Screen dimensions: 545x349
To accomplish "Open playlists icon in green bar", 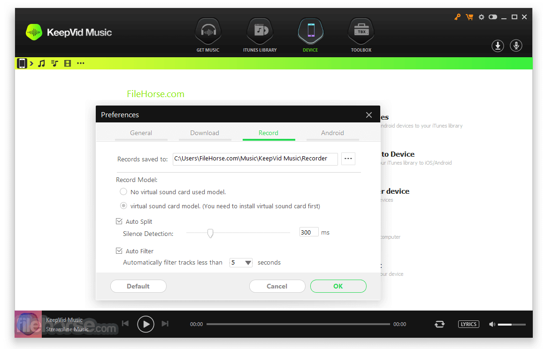I will click(54, 63).
